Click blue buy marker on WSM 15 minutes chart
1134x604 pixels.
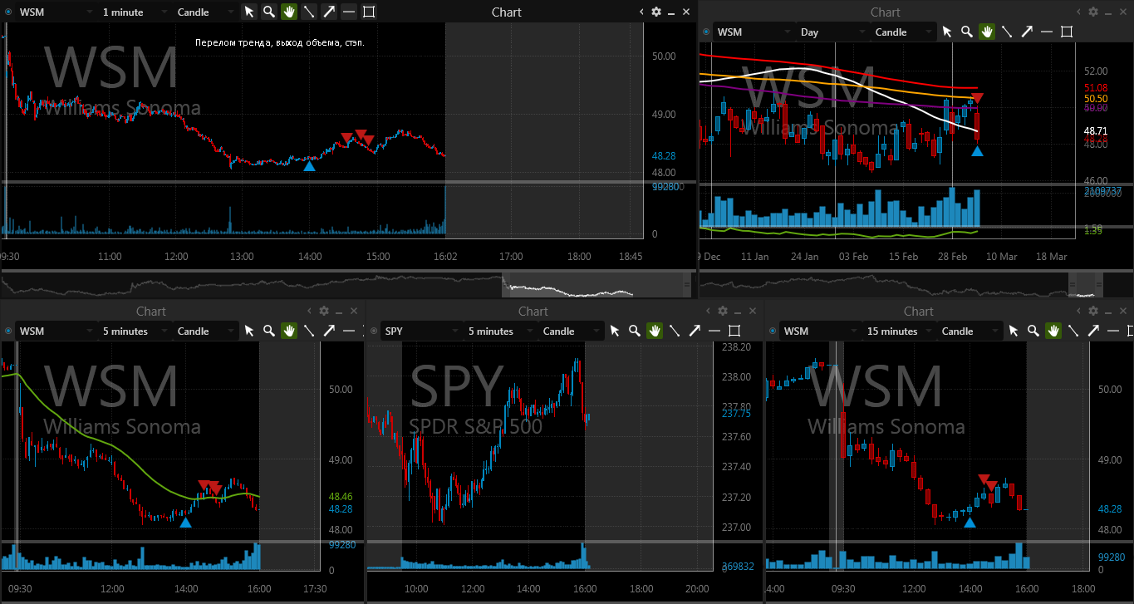tap(969, 522)
